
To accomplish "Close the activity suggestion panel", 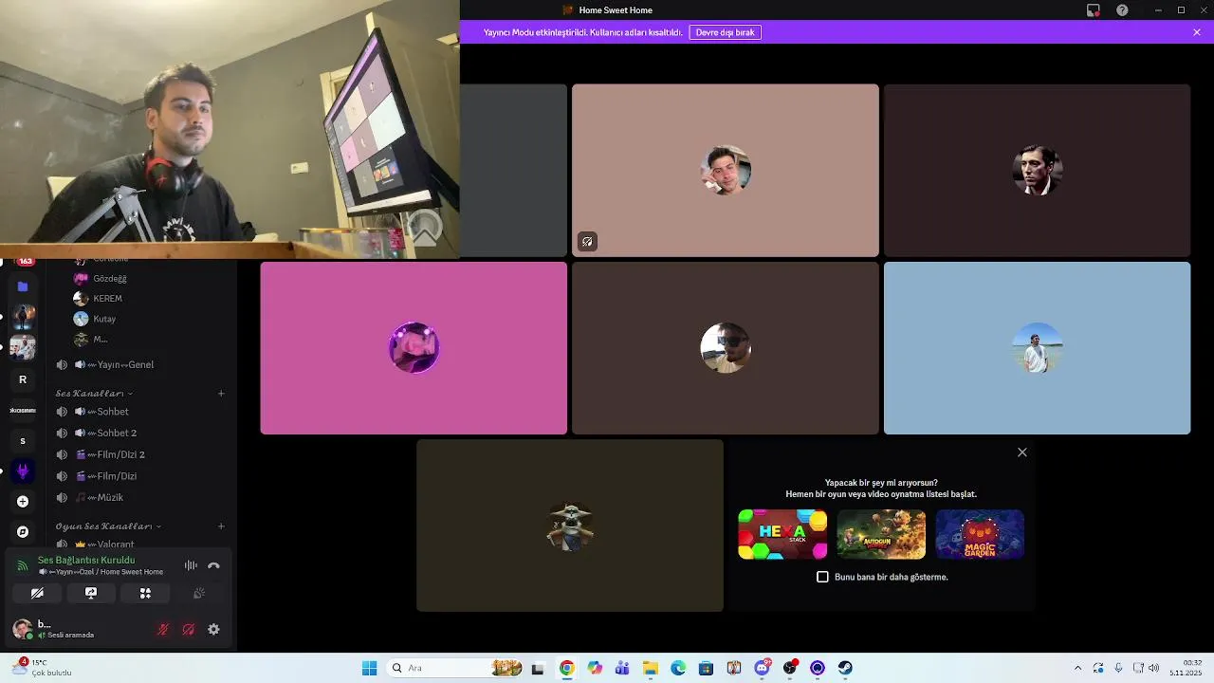I will 1022,452.
